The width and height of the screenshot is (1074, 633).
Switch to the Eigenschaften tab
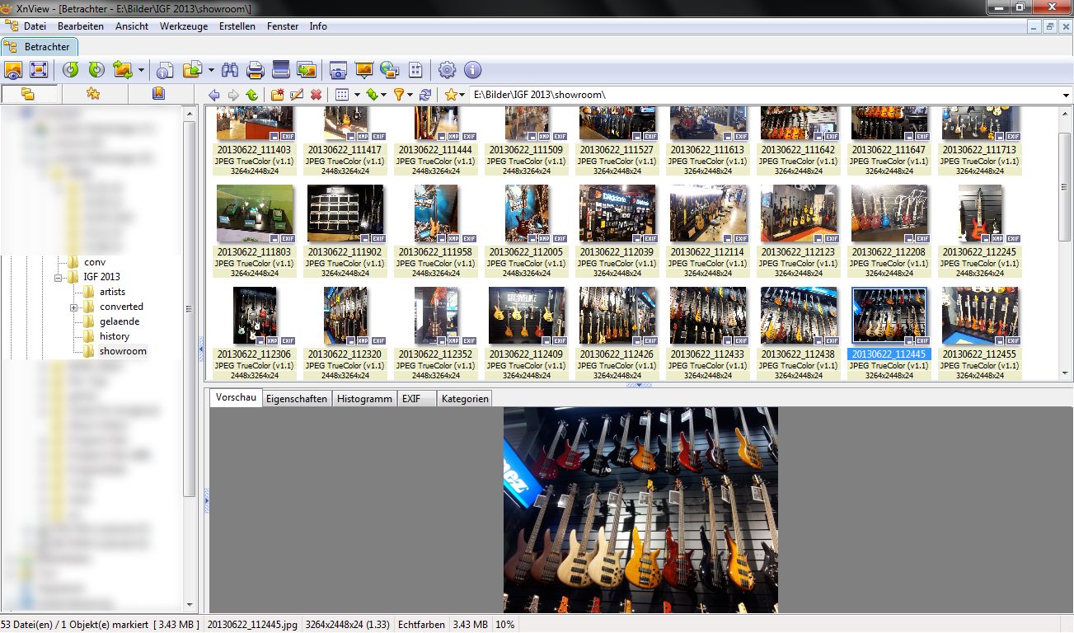(297, 399)
